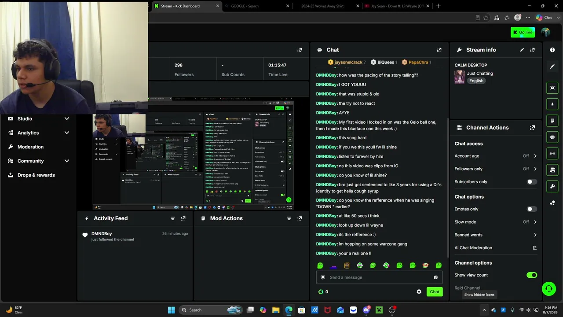Click the broadcast signal icon in right sidebar
563x317 pixels.
point(552,153)
